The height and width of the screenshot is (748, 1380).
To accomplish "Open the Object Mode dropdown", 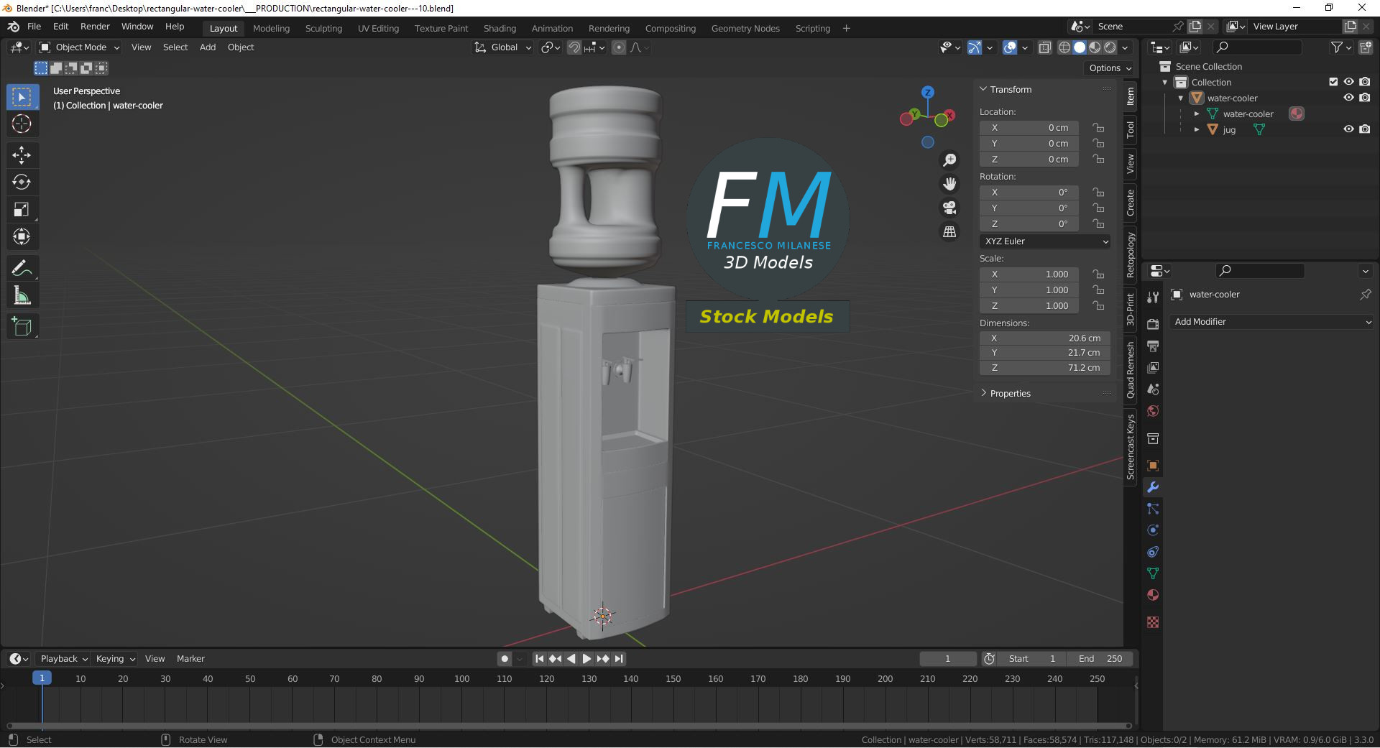I will (x=79, y=47).
